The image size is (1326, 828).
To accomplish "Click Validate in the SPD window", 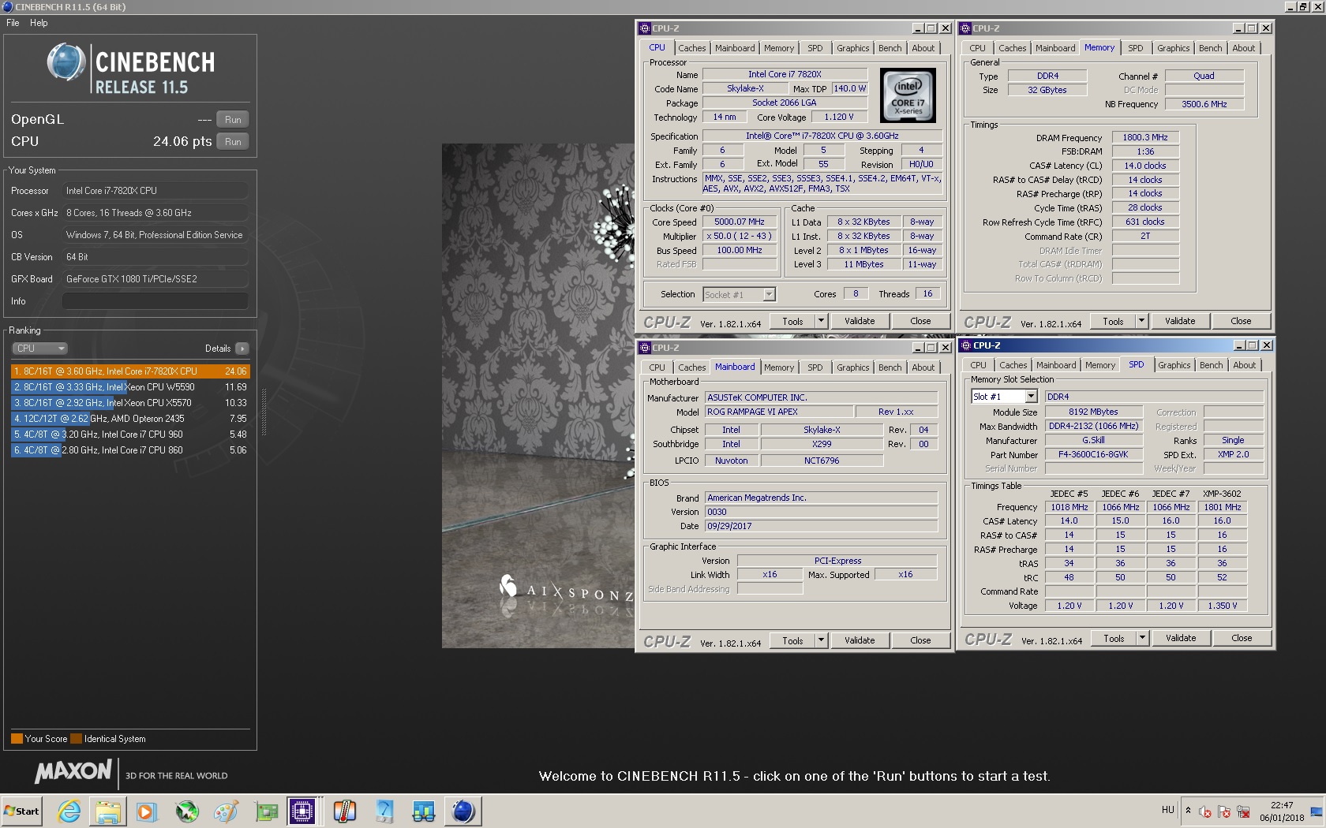I will 1181,638.
